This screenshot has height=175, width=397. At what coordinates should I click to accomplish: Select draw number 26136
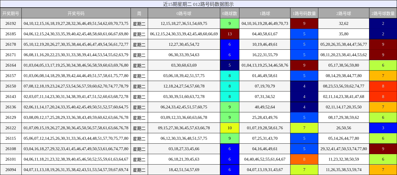[11, 107]
